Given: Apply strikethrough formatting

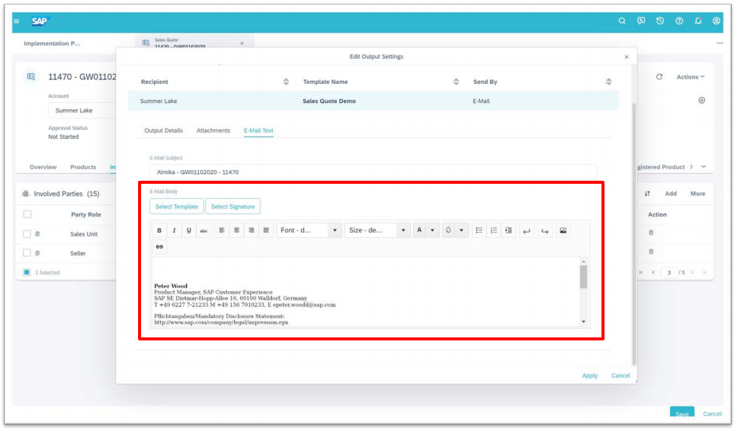Looking at the screenshot, I should point(204,230).
